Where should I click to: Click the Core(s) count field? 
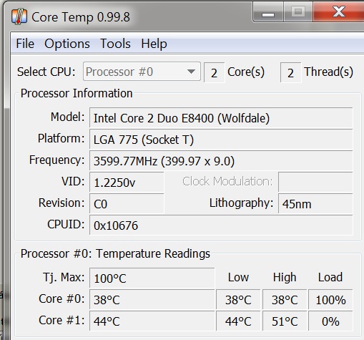[x=214, y=72]
